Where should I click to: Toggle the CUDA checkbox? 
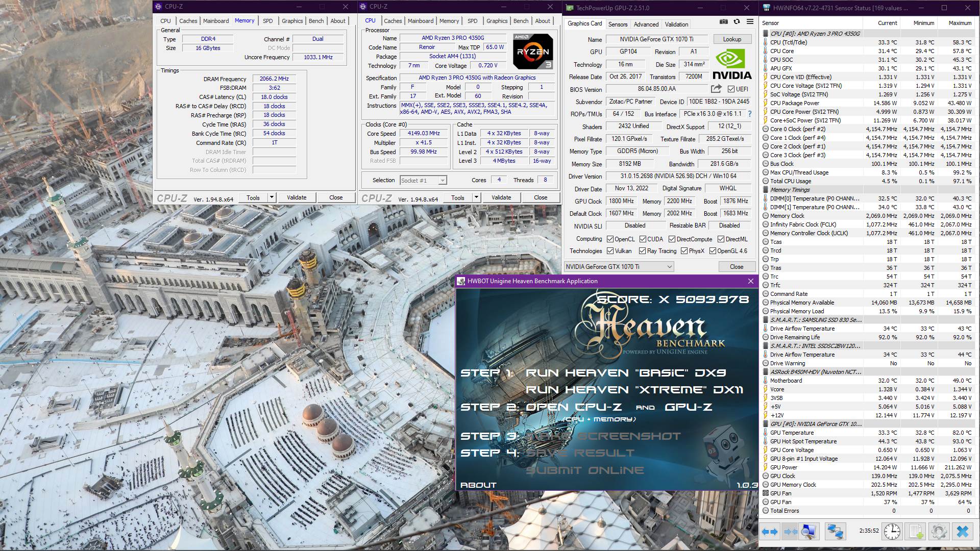click(642, 239)
